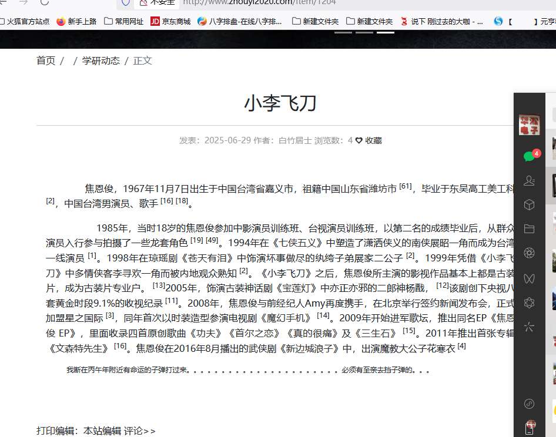Open the 常用网址 bookmark folder
Viewport: 556px width, 437px height.
124,22
